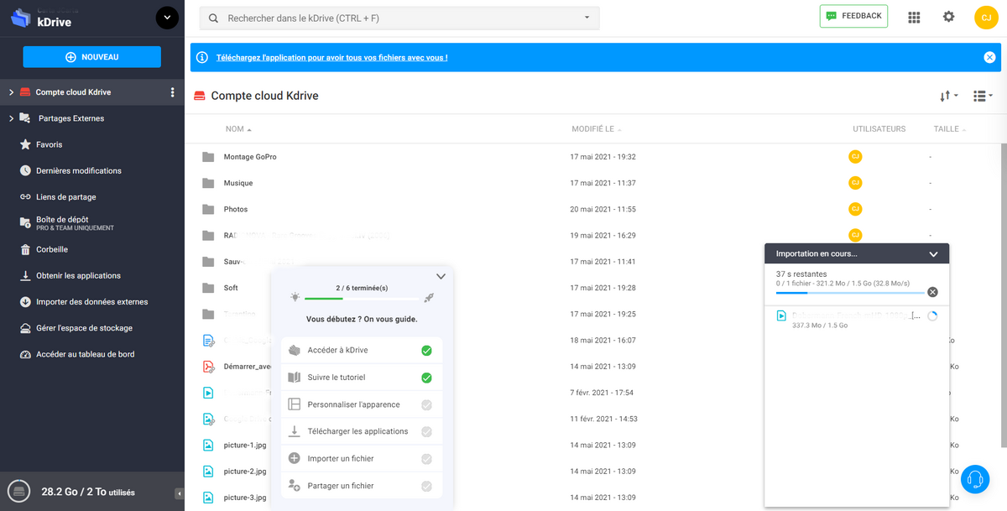Open the Favoris star icon in sidebar
Viewport: 1007px width, 511px height.
[x=25, y=144]
